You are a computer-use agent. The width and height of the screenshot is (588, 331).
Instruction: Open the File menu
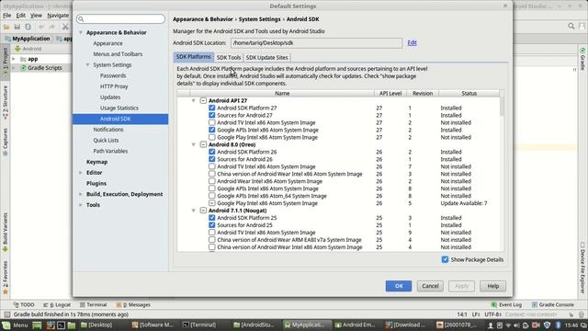(x=7, y=16)
